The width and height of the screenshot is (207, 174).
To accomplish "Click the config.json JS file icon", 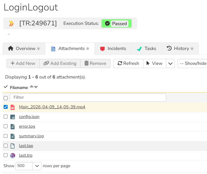I will point(13,117).
